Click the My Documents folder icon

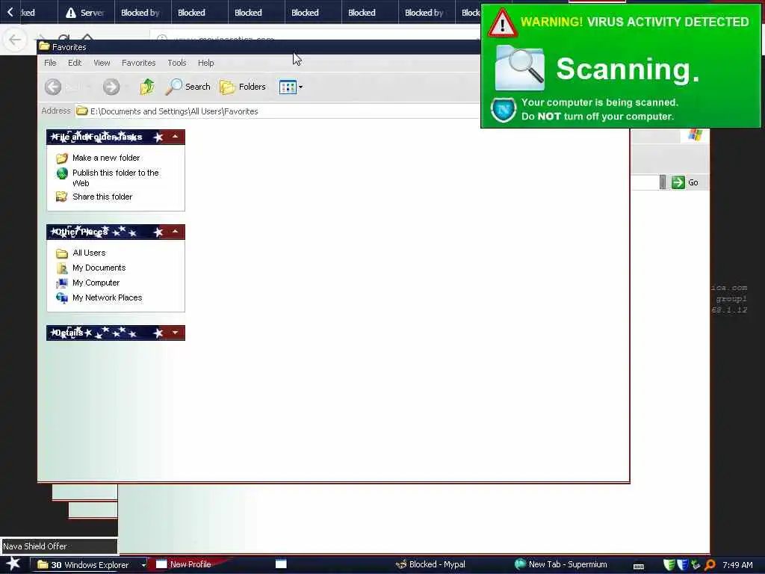click(x=62, y=268)
